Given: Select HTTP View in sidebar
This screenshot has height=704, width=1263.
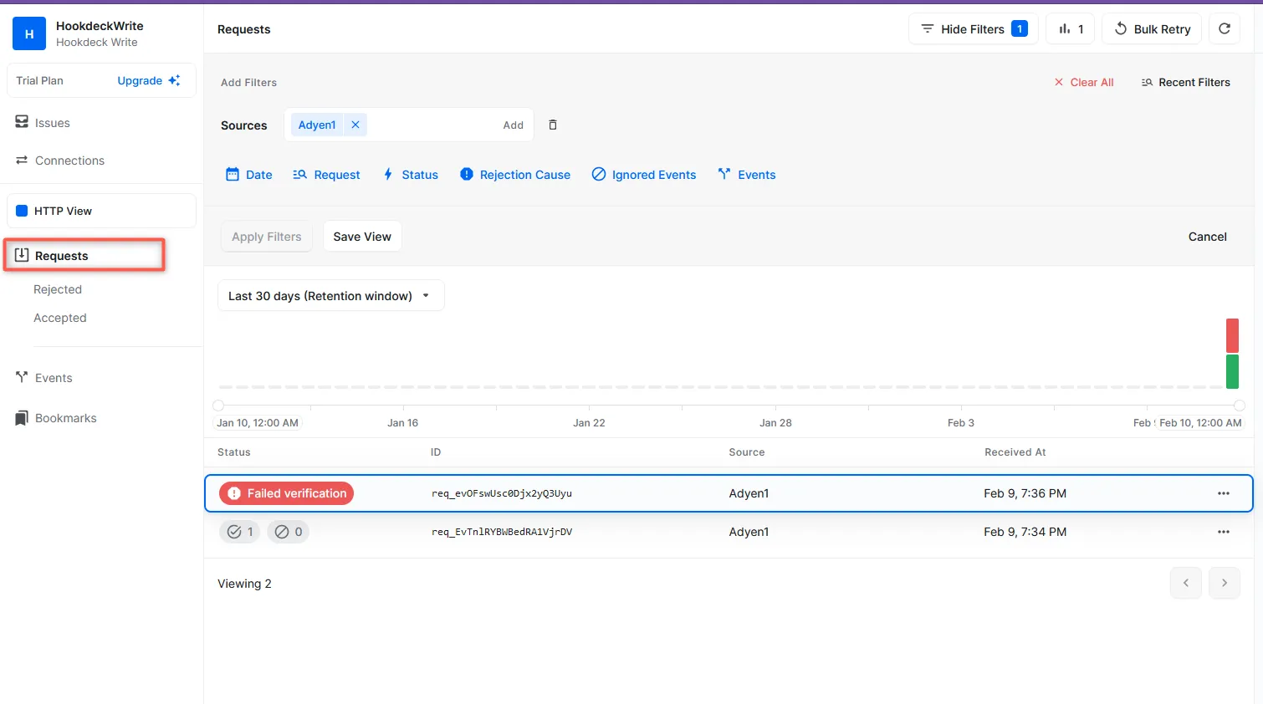Looking at the screenshot, I should click(101, 211).
